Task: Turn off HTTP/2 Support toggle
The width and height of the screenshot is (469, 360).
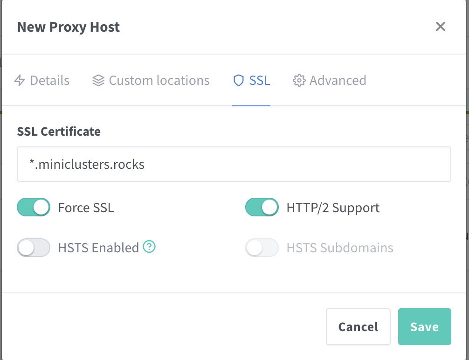Action: tap(262, 207)
